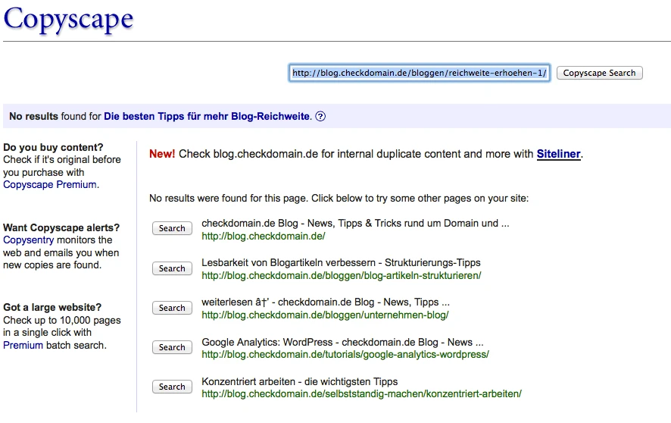Focus the URL search input field
Image resolution: width=671 pixels, height=423 pixels.
point(419,73)
